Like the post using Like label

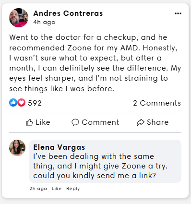[x=43, y=122]
